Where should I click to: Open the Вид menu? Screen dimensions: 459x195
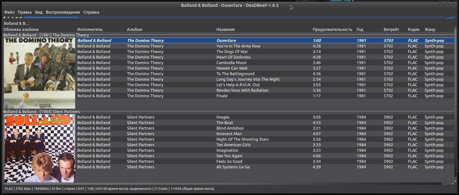(39, 12)
